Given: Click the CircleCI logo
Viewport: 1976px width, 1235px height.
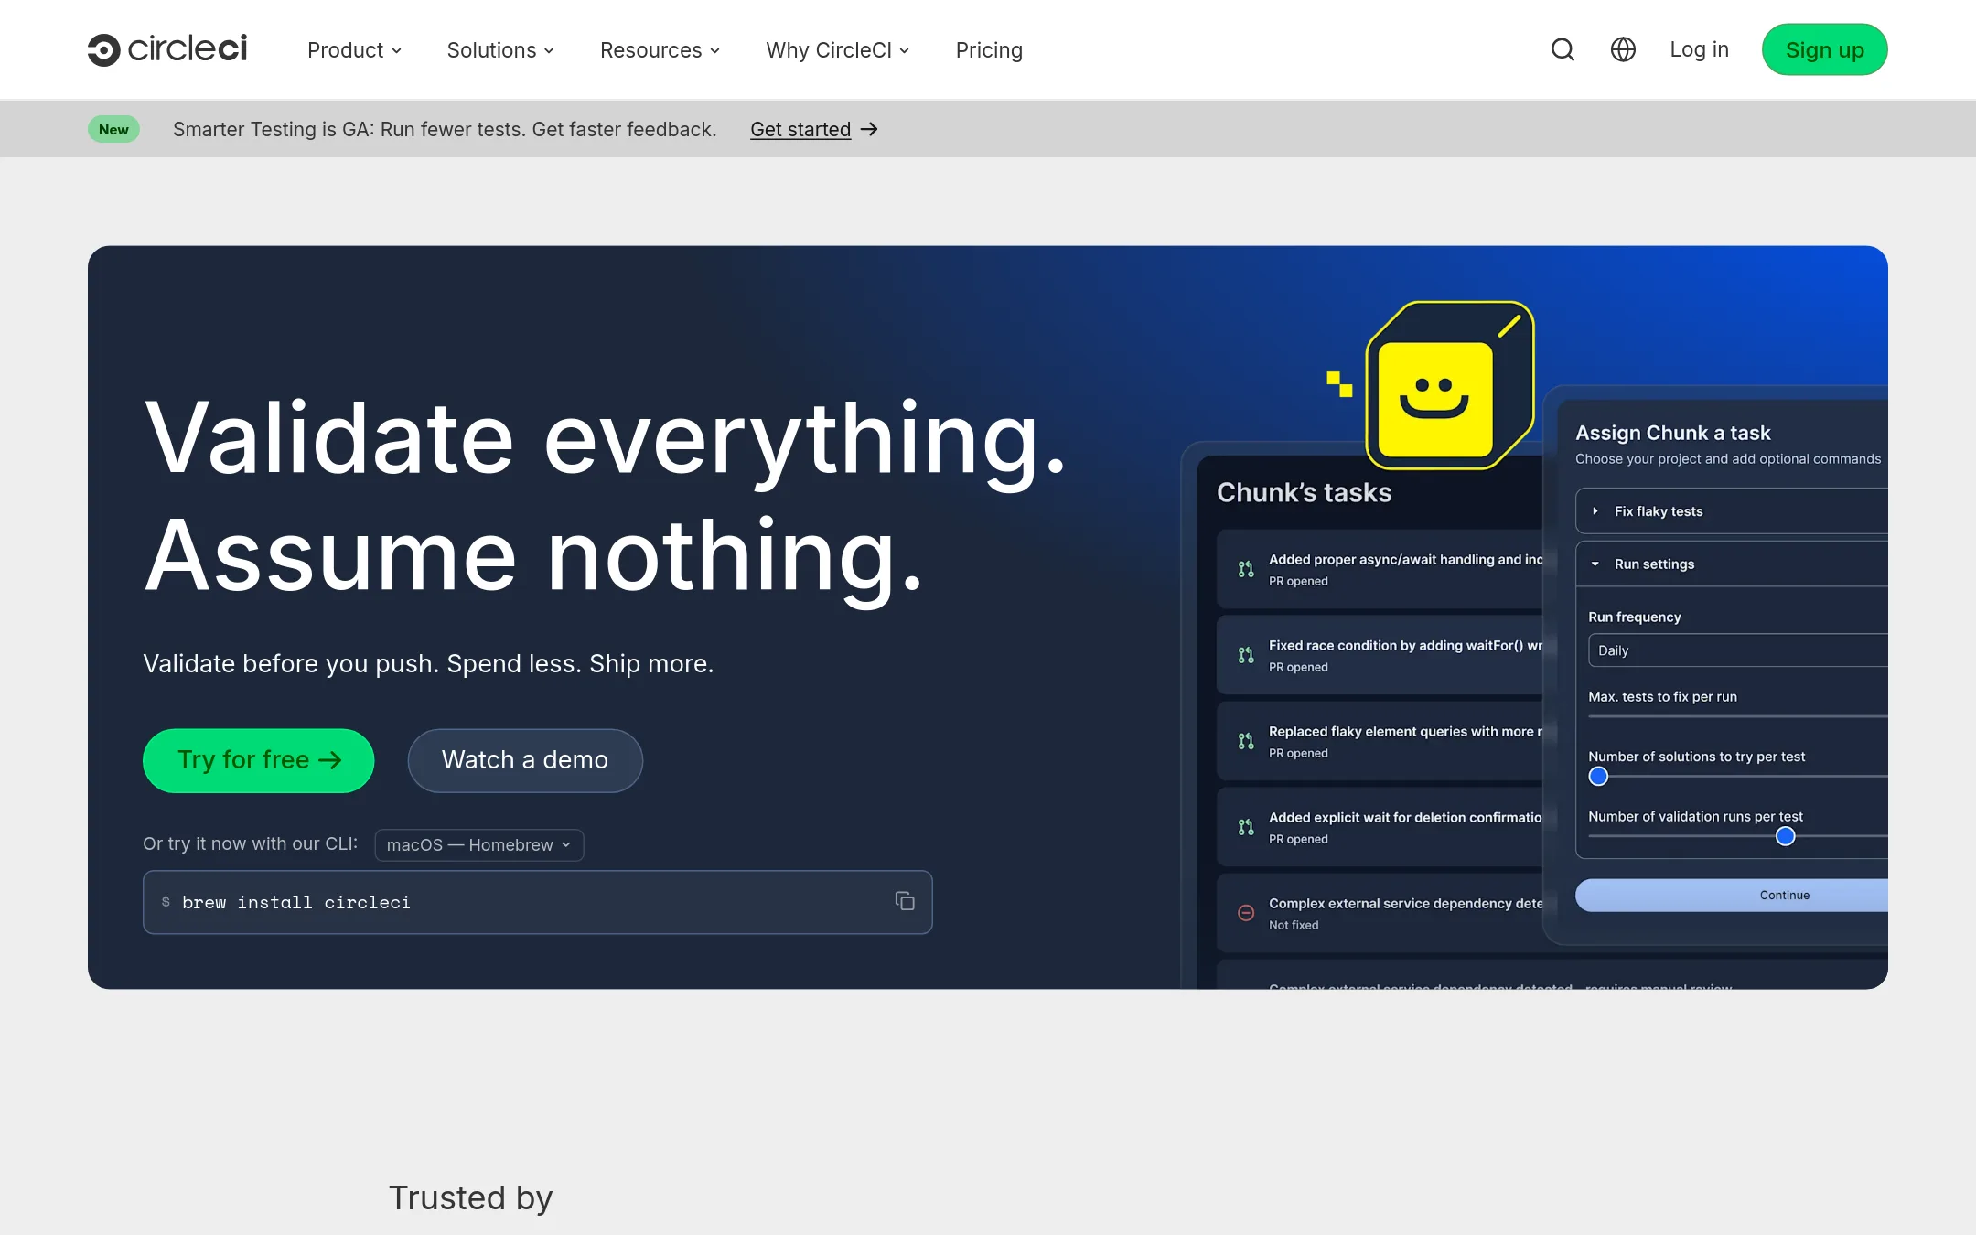Looking at the screenshot, I should pyautogui.click(x=167, y=49).
